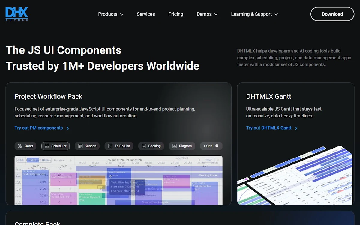This screenshot has height=225, width=360.
Task: Click the Gantt chart icon in Gantt pill
Action: pos(20,146)
